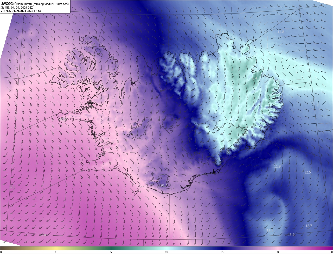
Task: Click the 15 tick on the color scale
Action: pos(222,252)
